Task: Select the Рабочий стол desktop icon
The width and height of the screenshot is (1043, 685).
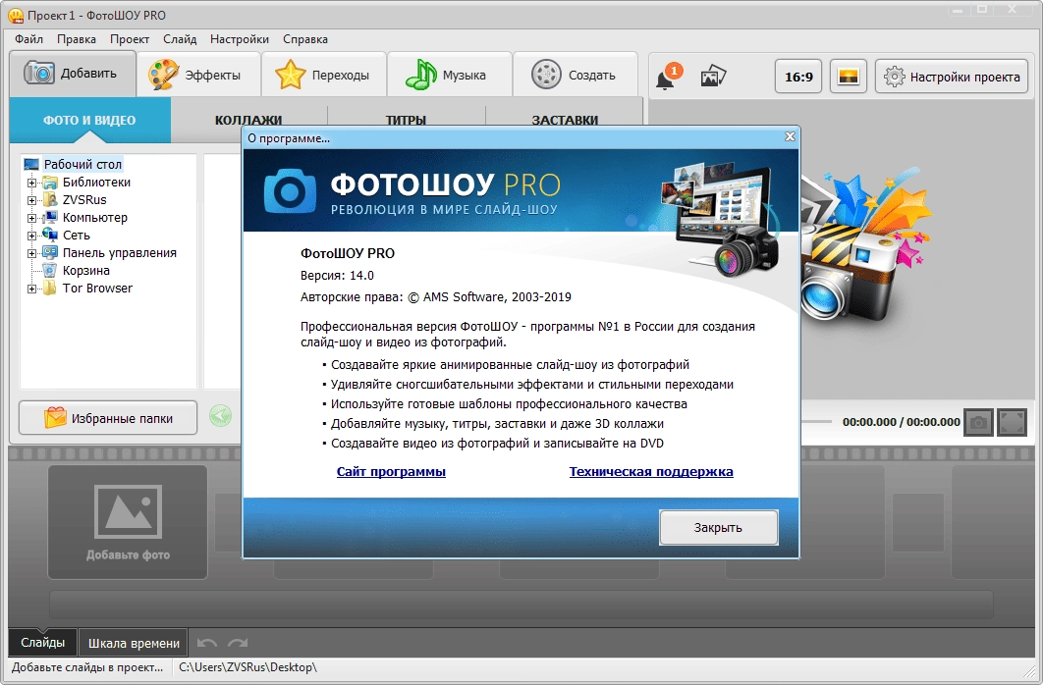Action: pyautogui.click(x=31, y=164)
